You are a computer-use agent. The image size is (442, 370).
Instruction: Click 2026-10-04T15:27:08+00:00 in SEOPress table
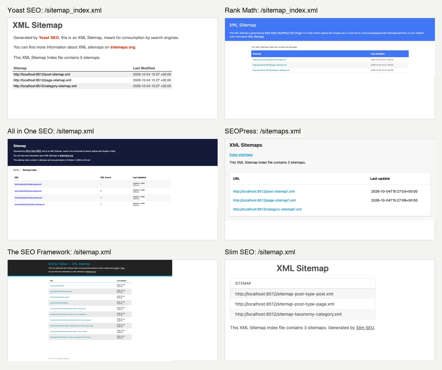(394, 200)
